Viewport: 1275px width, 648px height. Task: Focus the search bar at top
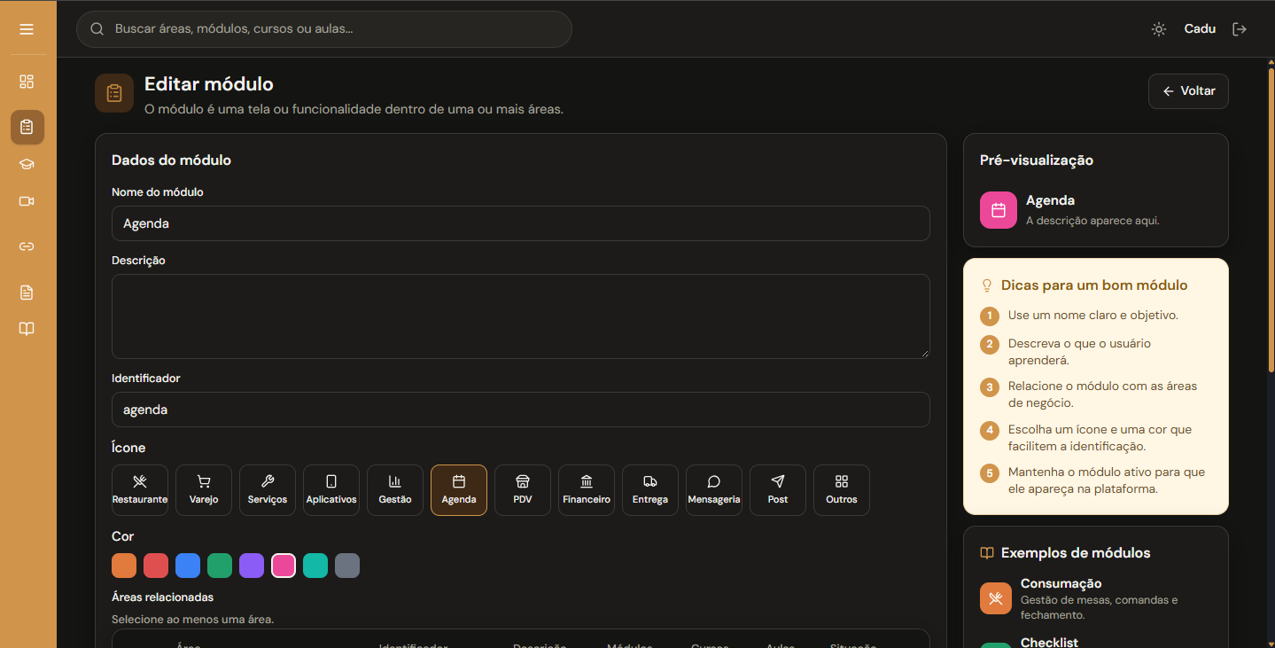tap(324, 29)
